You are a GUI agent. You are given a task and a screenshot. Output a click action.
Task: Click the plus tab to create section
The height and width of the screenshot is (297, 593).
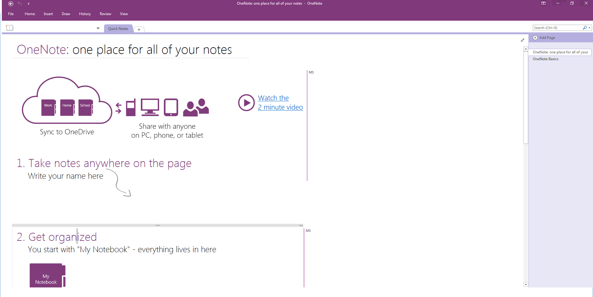[139, 30]
